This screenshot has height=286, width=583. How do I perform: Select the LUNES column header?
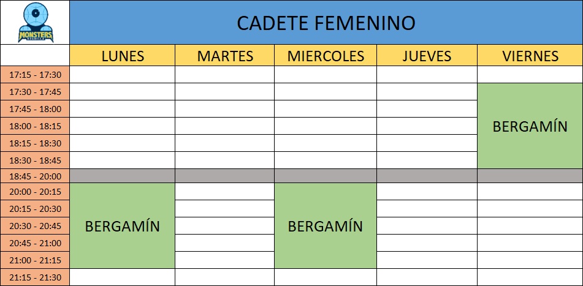(x=123, y=56)
